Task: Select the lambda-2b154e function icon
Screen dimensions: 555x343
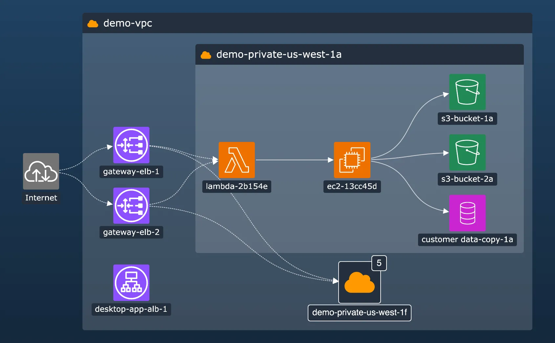Action: point(237,160)
